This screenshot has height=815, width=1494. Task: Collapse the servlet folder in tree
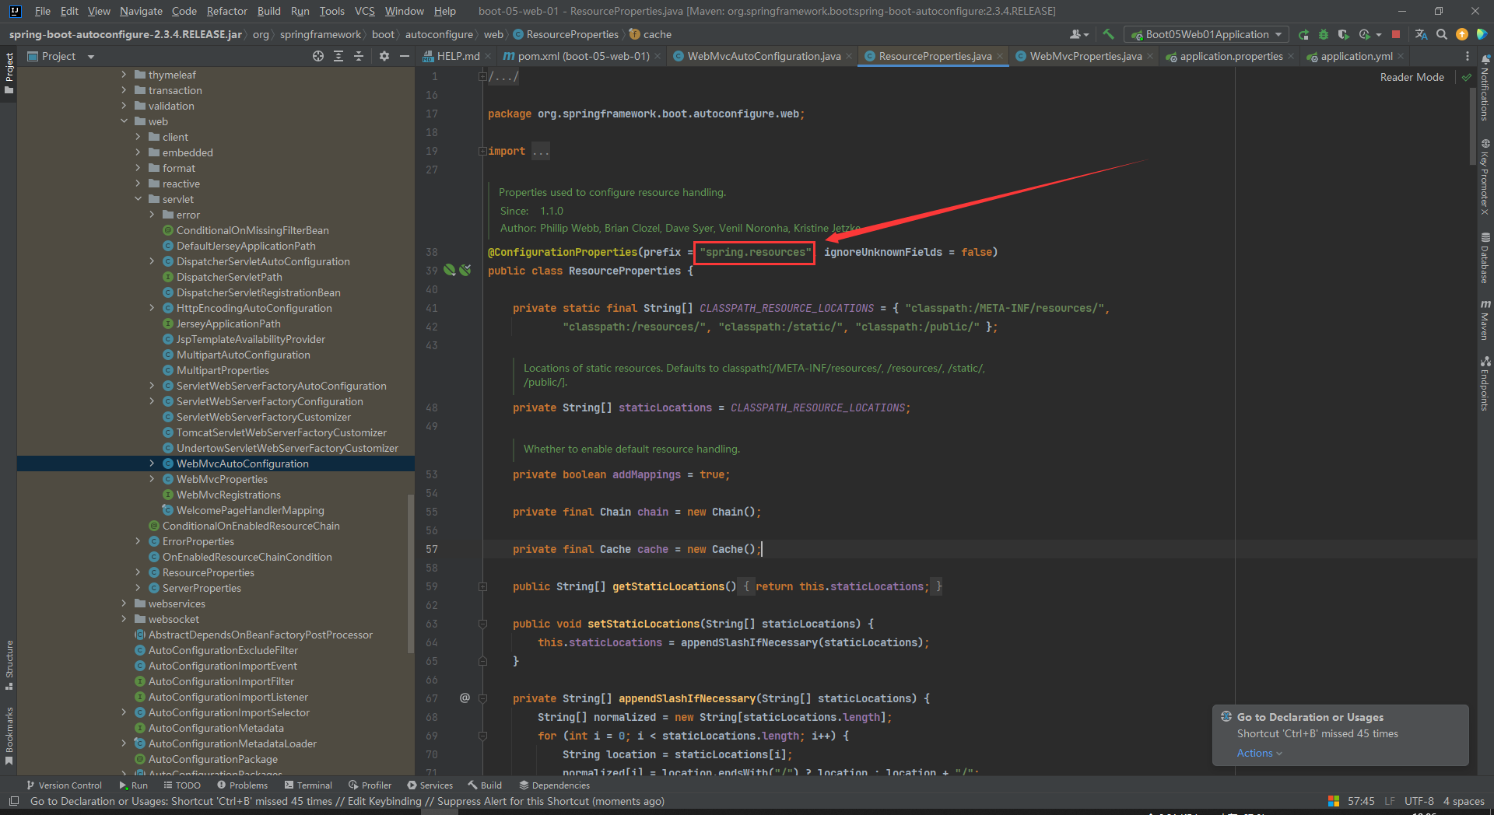pos(139,199)
